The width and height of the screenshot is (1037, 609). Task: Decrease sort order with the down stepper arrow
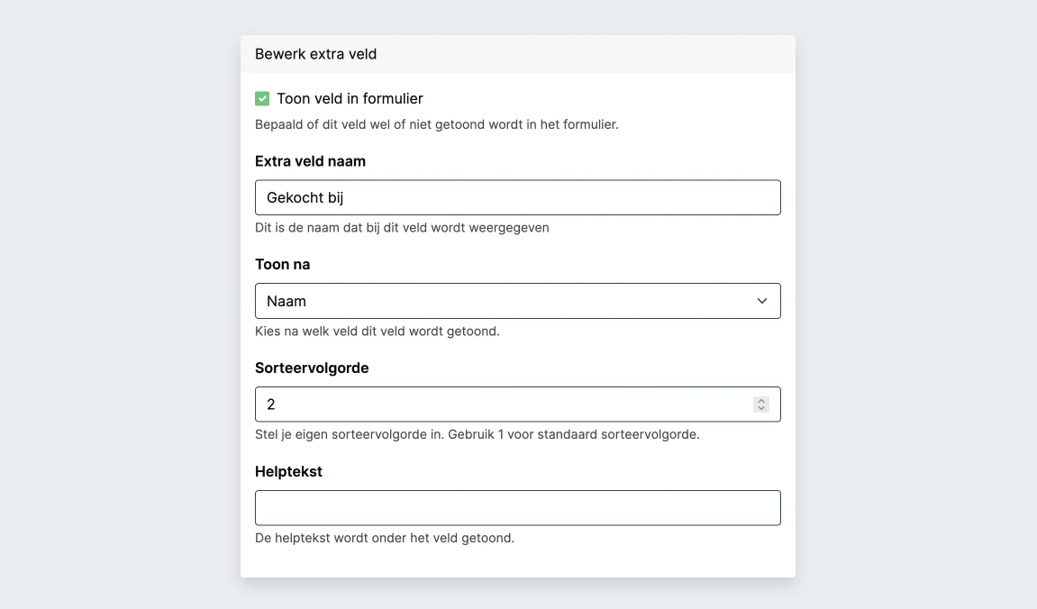pyautogui.click(x=761, y=409)
